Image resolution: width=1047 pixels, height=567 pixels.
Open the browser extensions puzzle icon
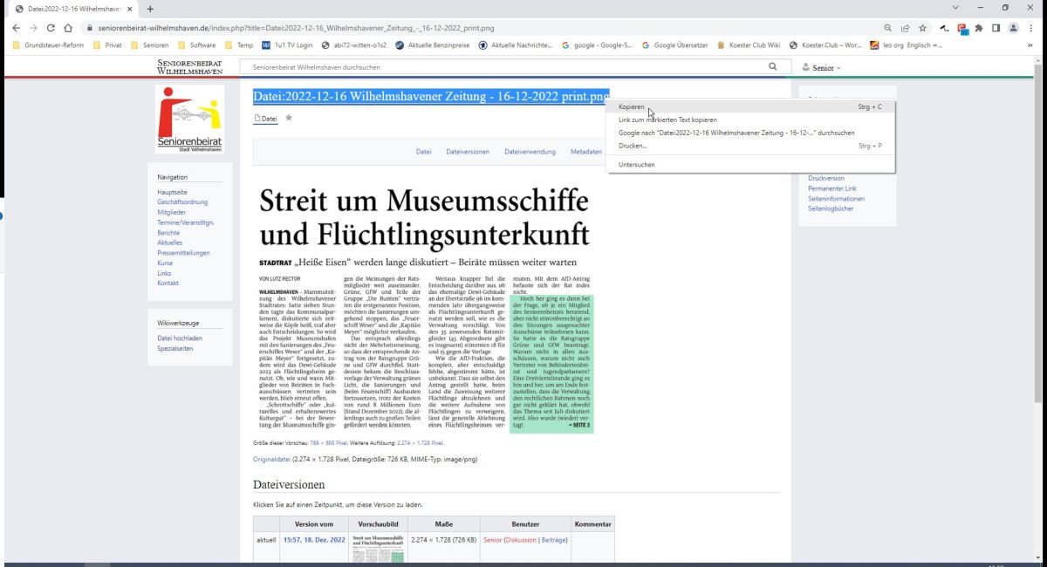[x=979, y=28]
